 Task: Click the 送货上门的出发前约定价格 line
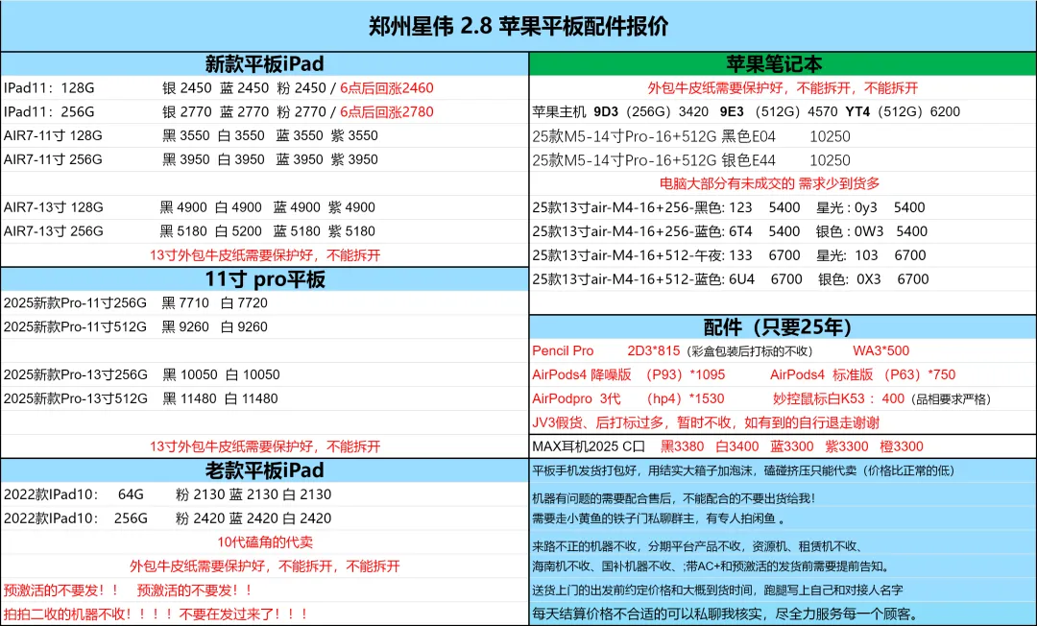coord(717,590)
